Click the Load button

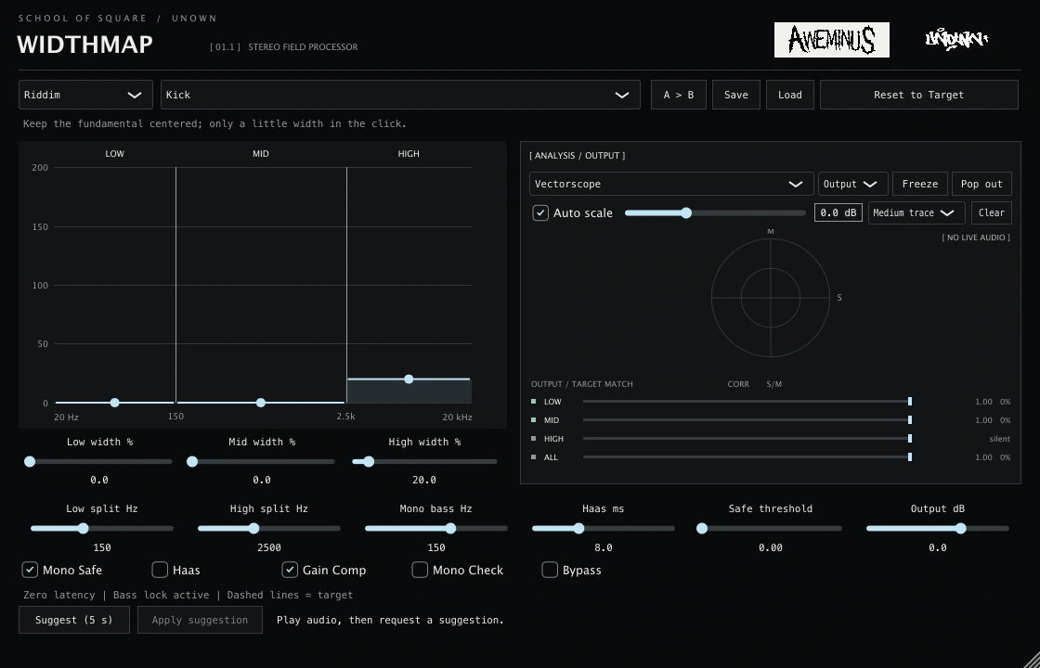pyautogui.click(x=790, y=95)
